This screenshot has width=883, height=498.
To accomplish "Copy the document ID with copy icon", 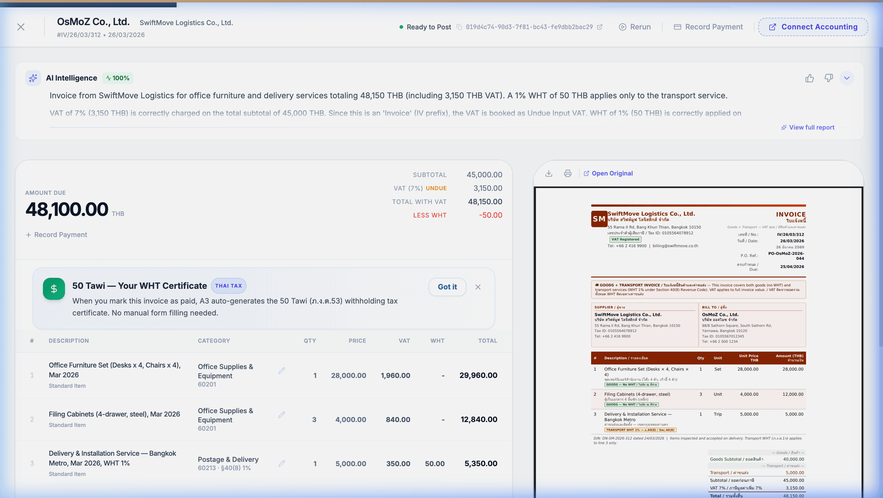I will pyautogui.click(x=459, y=27).
